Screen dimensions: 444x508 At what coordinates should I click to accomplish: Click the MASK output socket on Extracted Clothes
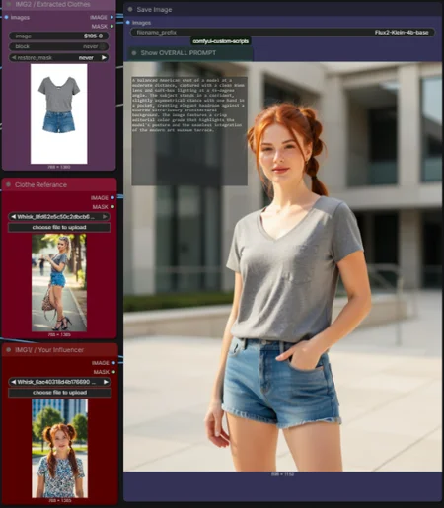112,26
